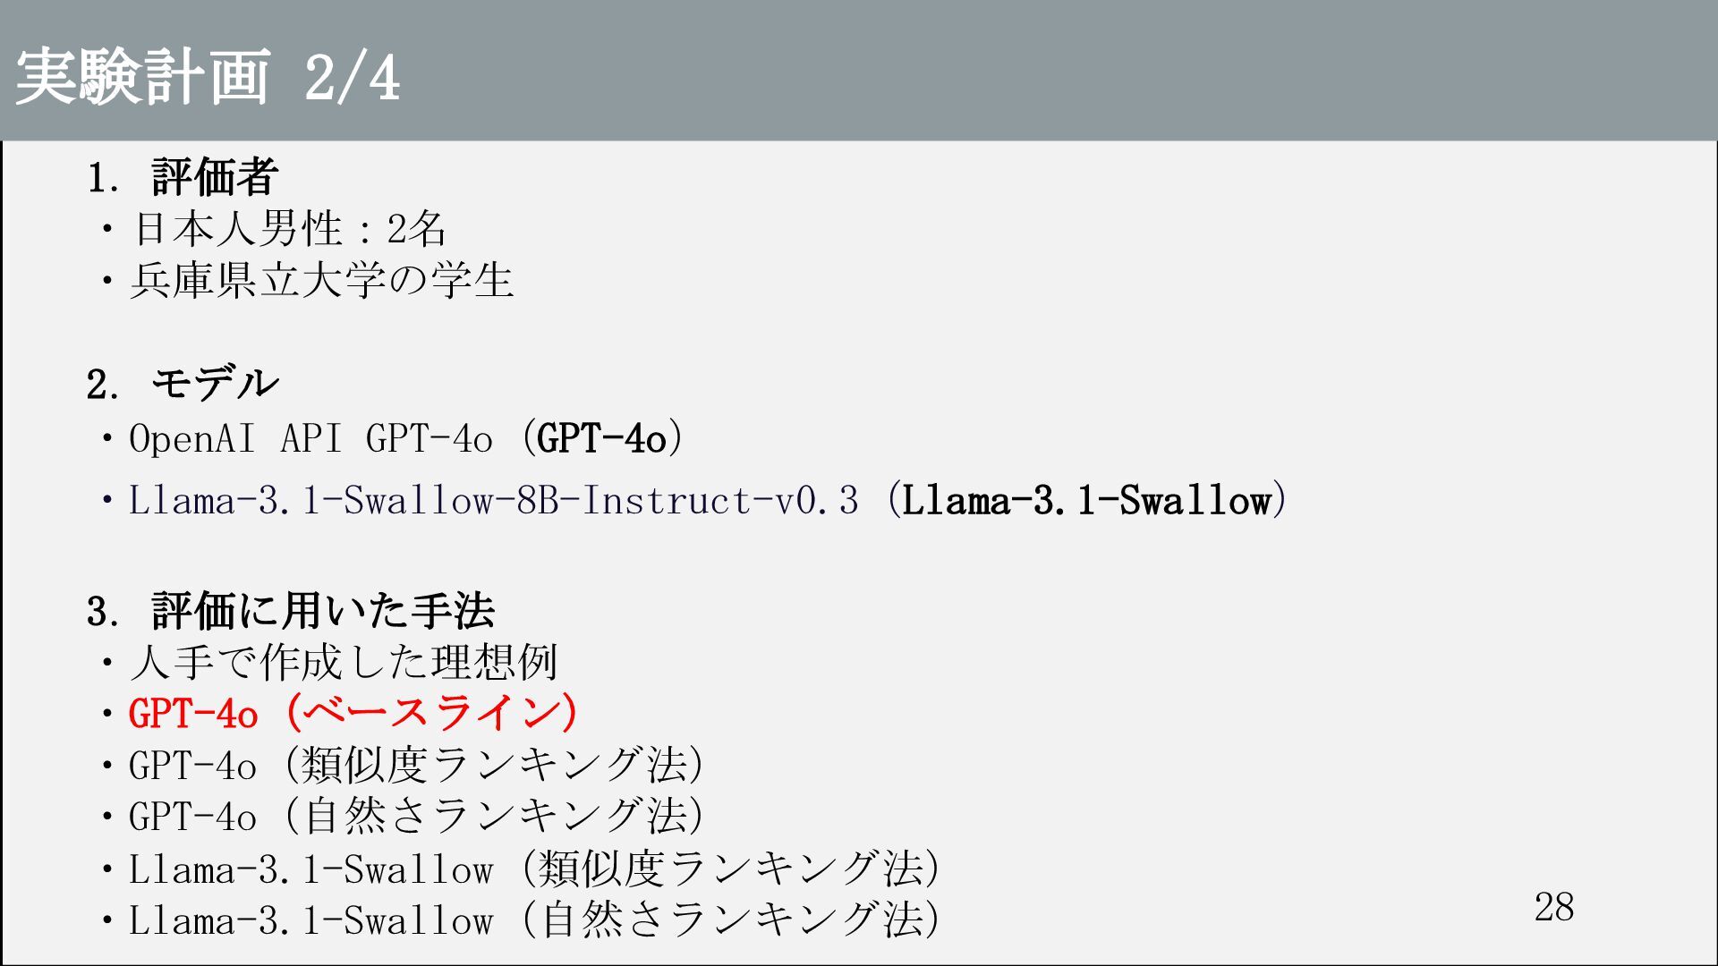Viewport: 1718px width, 966px height.
Task: Click bold GPT-4o abbreviation in parentheses
Action: (602, 438)
